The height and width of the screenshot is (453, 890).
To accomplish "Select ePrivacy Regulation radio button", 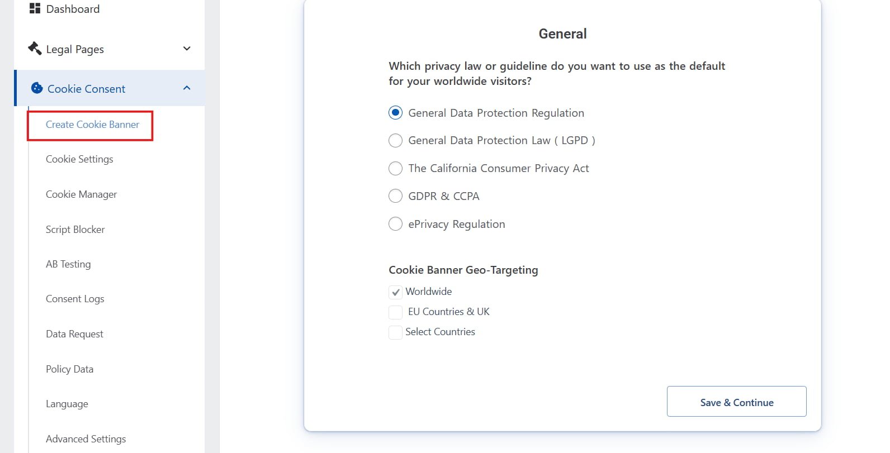I will point(395,224).
